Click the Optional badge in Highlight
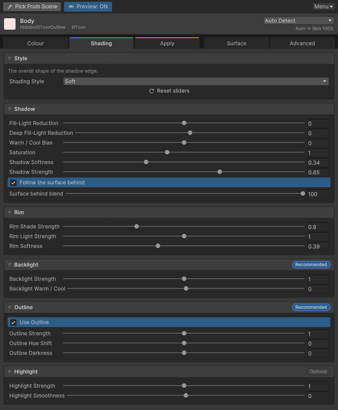This screenshot has width=338, height=410. (x=318, y=371)
